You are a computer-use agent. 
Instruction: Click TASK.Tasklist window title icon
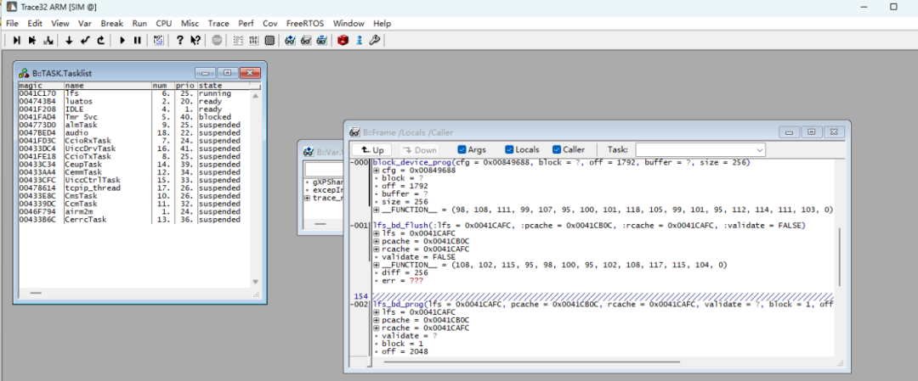click(x=24, y=73)
